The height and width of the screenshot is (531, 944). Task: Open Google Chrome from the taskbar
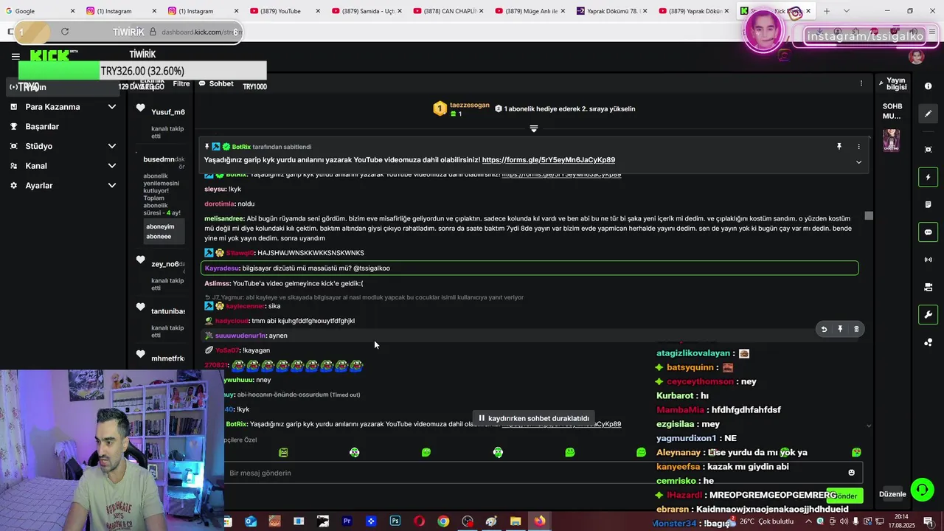(443, 521)
